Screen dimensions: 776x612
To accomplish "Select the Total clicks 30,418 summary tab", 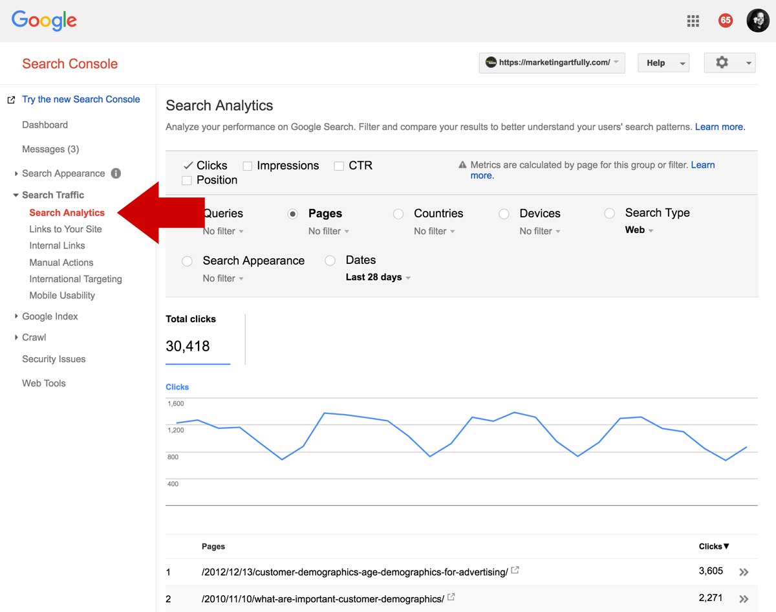I will tap(198, 339).
